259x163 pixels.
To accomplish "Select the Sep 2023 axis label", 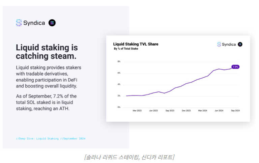I will 170,110.
